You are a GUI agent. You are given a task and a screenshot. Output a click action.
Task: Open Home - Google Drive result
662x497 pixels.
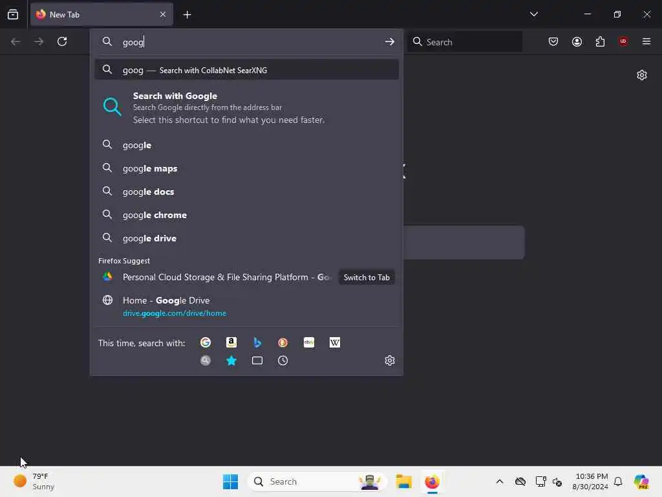click(246, 306)
